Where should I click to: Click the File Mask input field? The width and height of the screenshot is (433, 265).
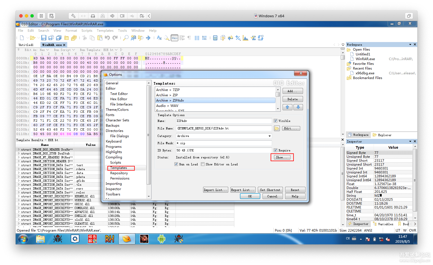(224, 143)
